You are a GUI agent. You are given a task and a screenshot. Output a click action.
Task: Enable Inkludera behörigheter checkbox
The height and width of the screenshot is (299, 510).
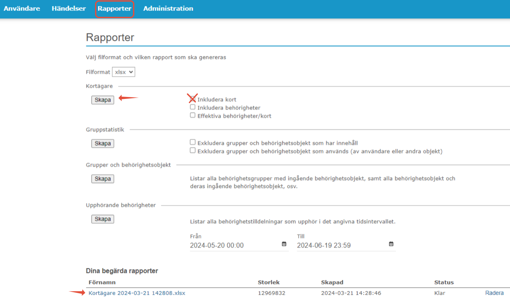coord(193,107)
